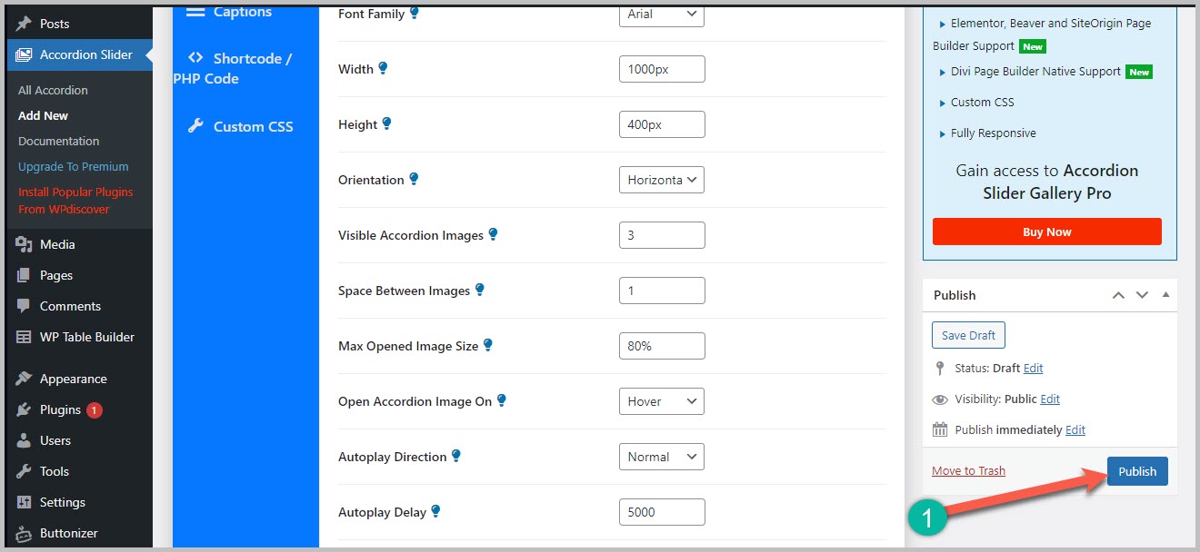1200x552 pixels.
Task: Open the Shortcode / PHP Code tab
Action: click(233, 68)
